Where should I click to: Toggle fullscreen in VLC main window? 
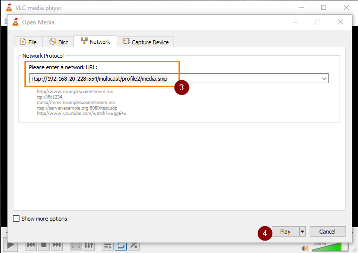[76, 246]
